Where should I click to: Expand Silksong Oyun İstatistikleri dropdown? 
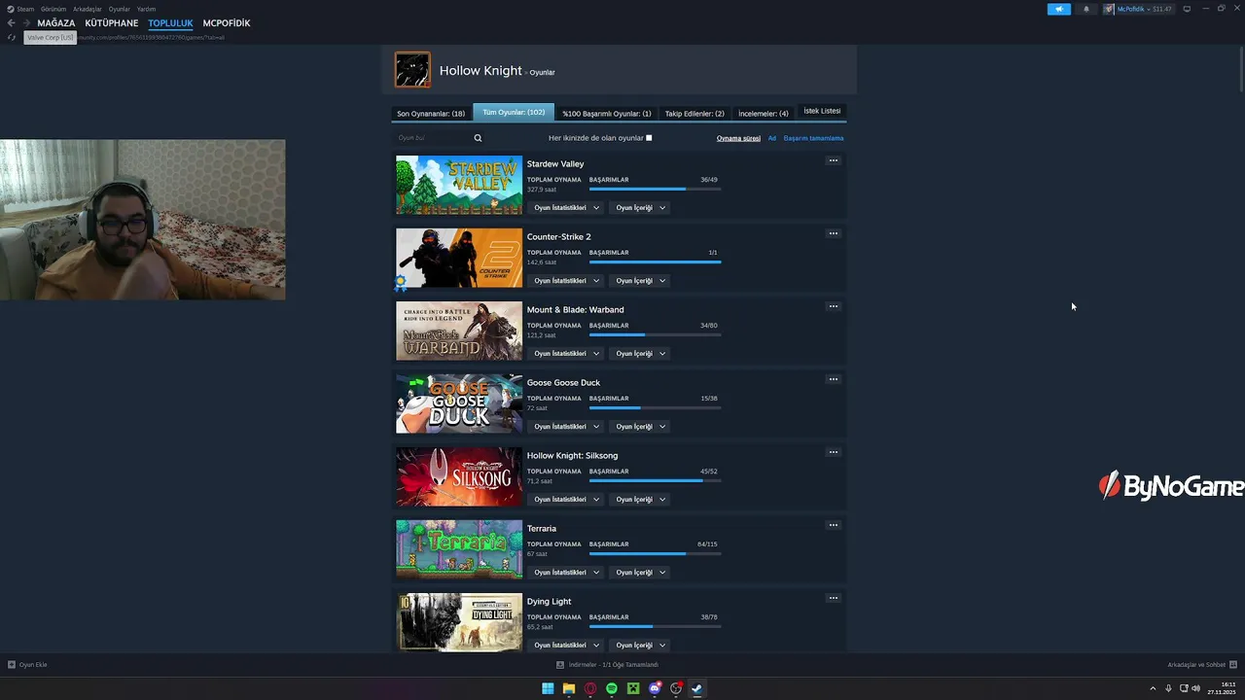[567, 499]
